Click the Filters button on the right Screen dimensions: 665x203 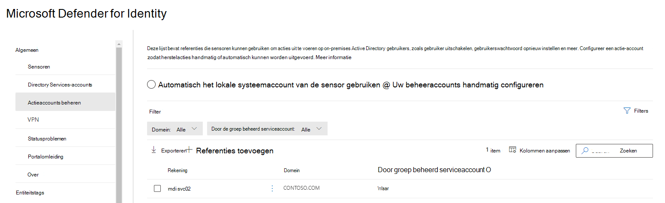[636, 110]
